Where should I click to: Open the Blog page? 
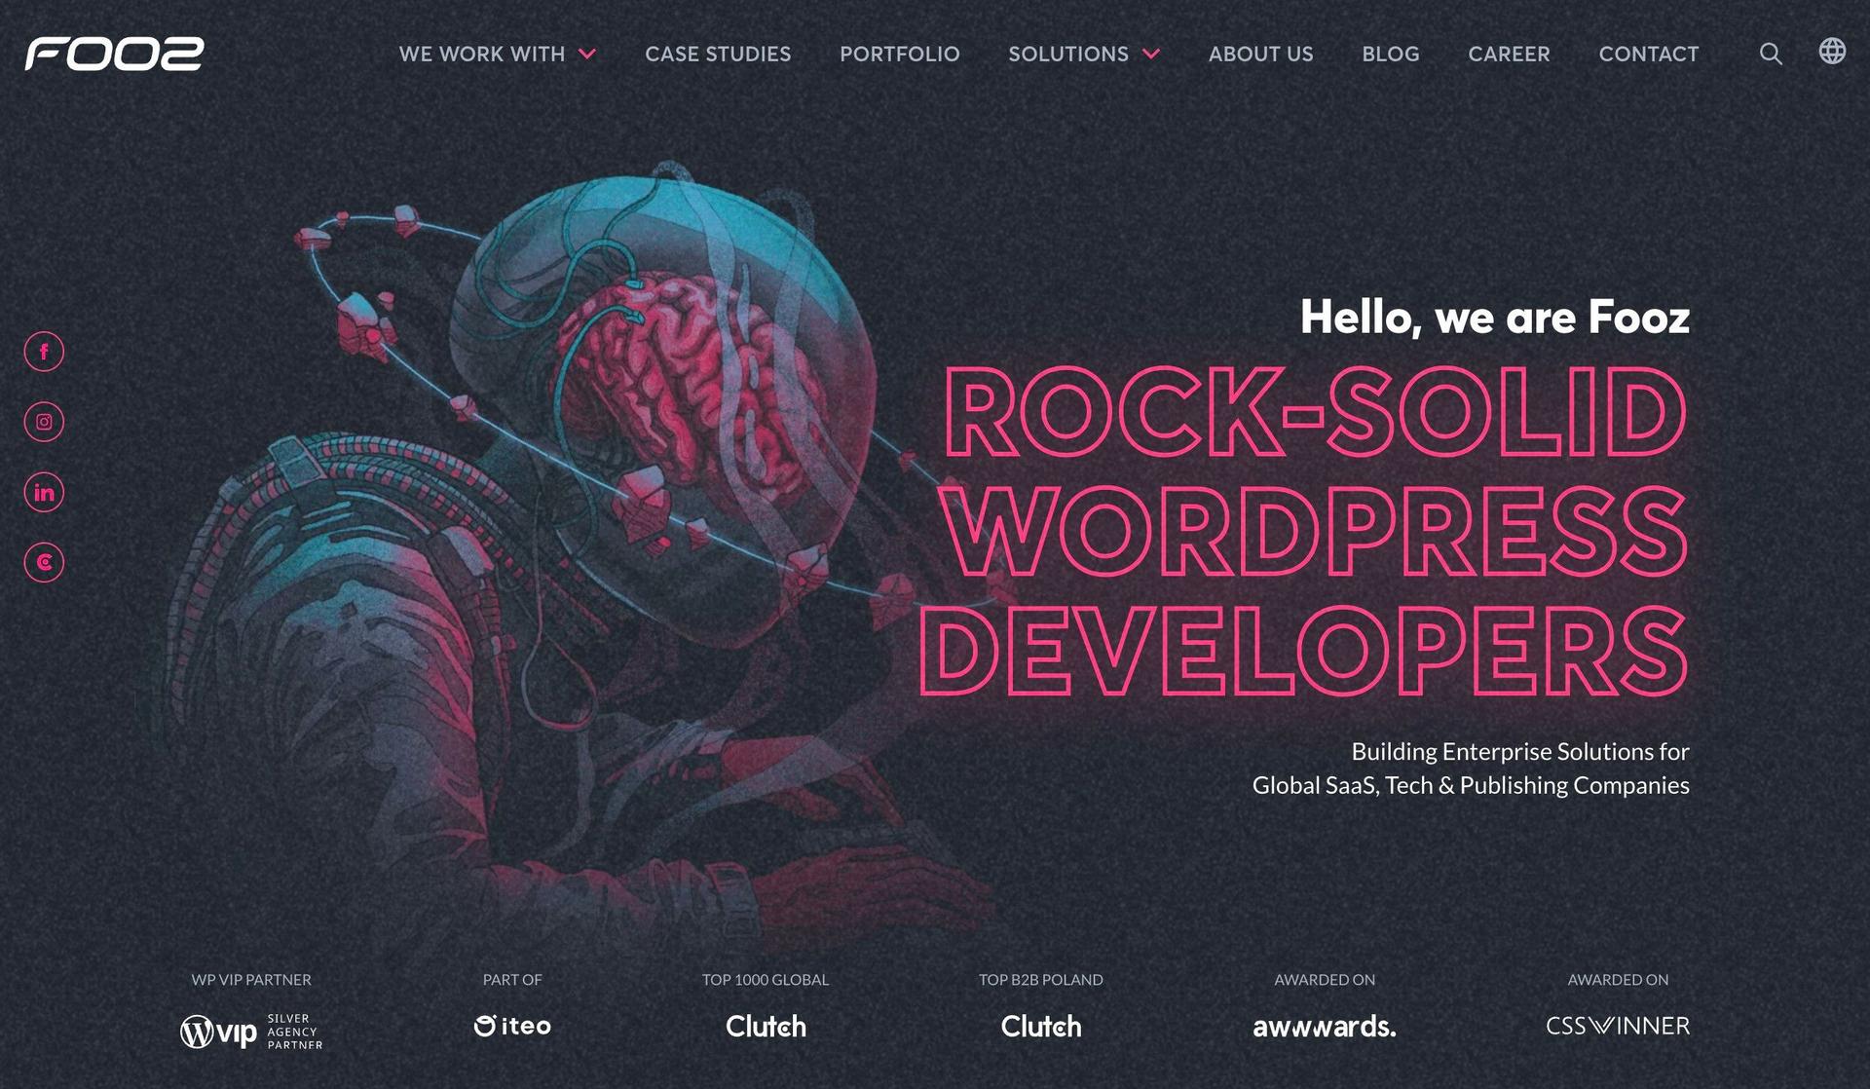coord(1391,55)
